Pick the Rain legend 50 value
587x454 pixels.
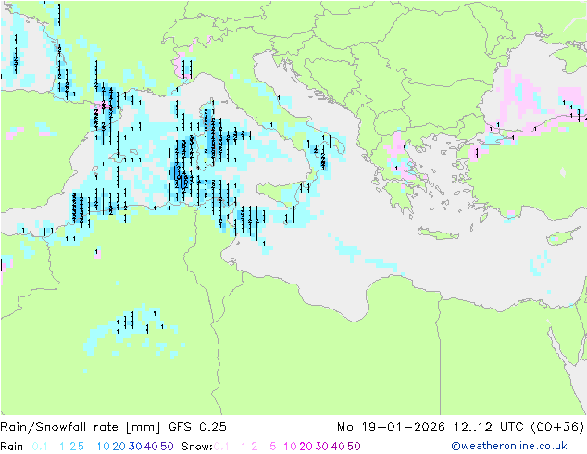(x=167, y=447)
